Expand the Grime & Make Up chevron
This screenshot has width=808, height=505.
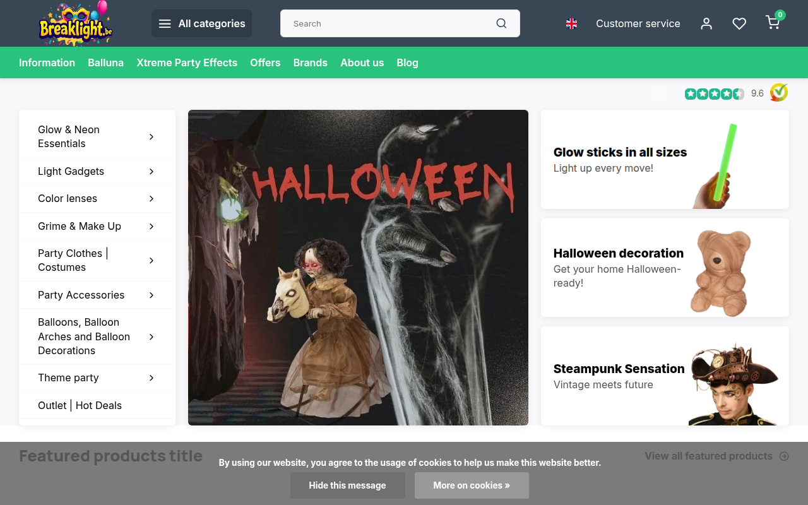pos(151,226)
